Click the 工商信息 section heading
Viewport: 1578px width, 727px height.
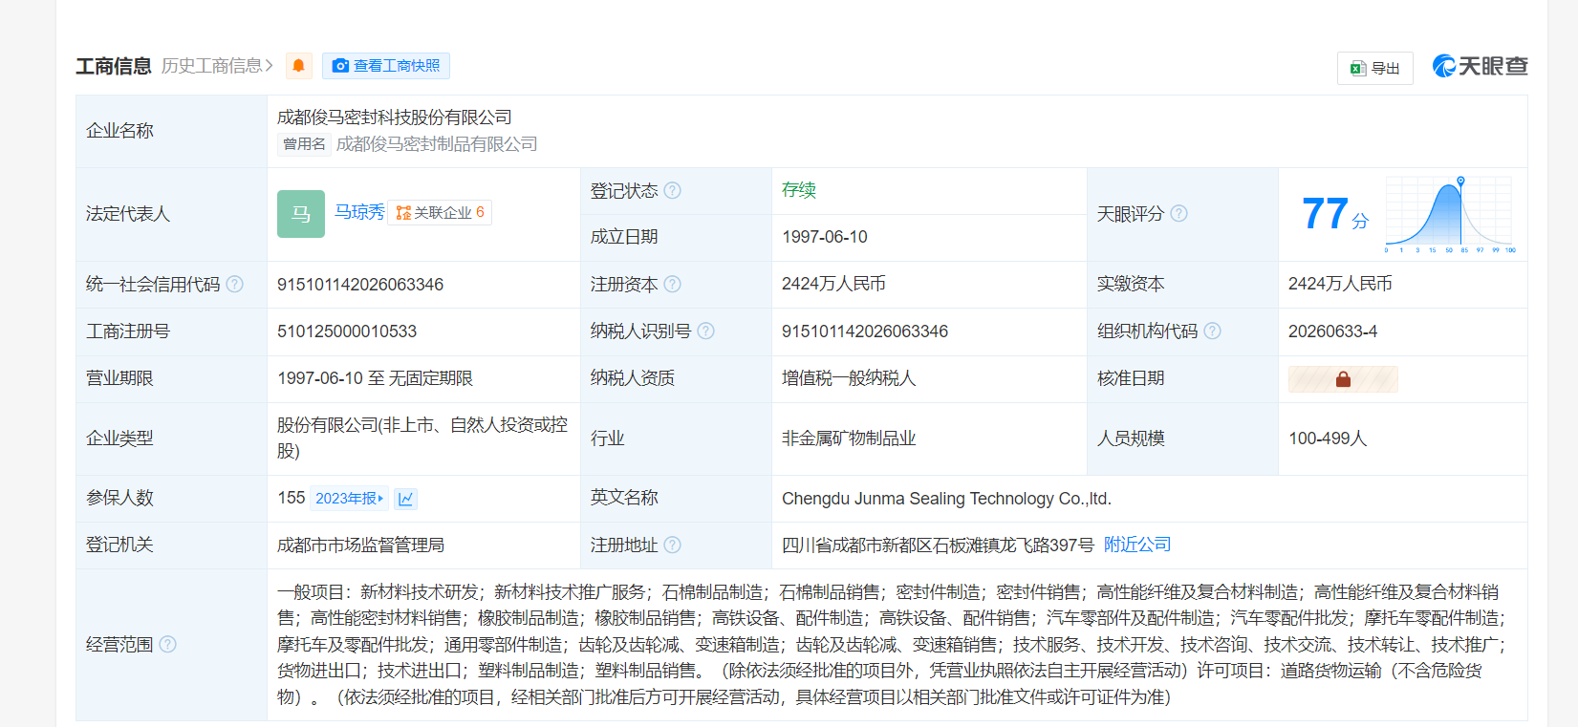pos(114,66)
